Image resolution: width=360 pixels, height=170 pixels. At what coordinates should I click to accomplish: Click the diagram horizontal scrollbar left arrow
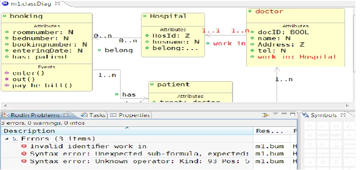pyautogui.click(x=5, y=106)
